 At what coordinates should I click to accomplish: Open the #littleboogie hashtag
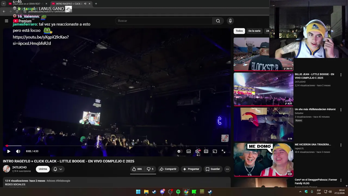(63, 181)
